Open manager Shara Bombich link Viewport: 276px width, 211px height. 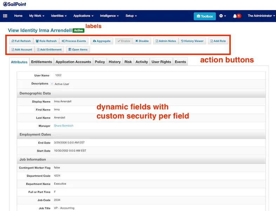coord(63,126)
